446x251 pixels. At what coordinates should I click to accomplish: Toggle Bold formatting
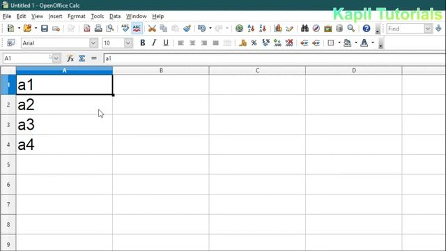(x=142, y=43)
